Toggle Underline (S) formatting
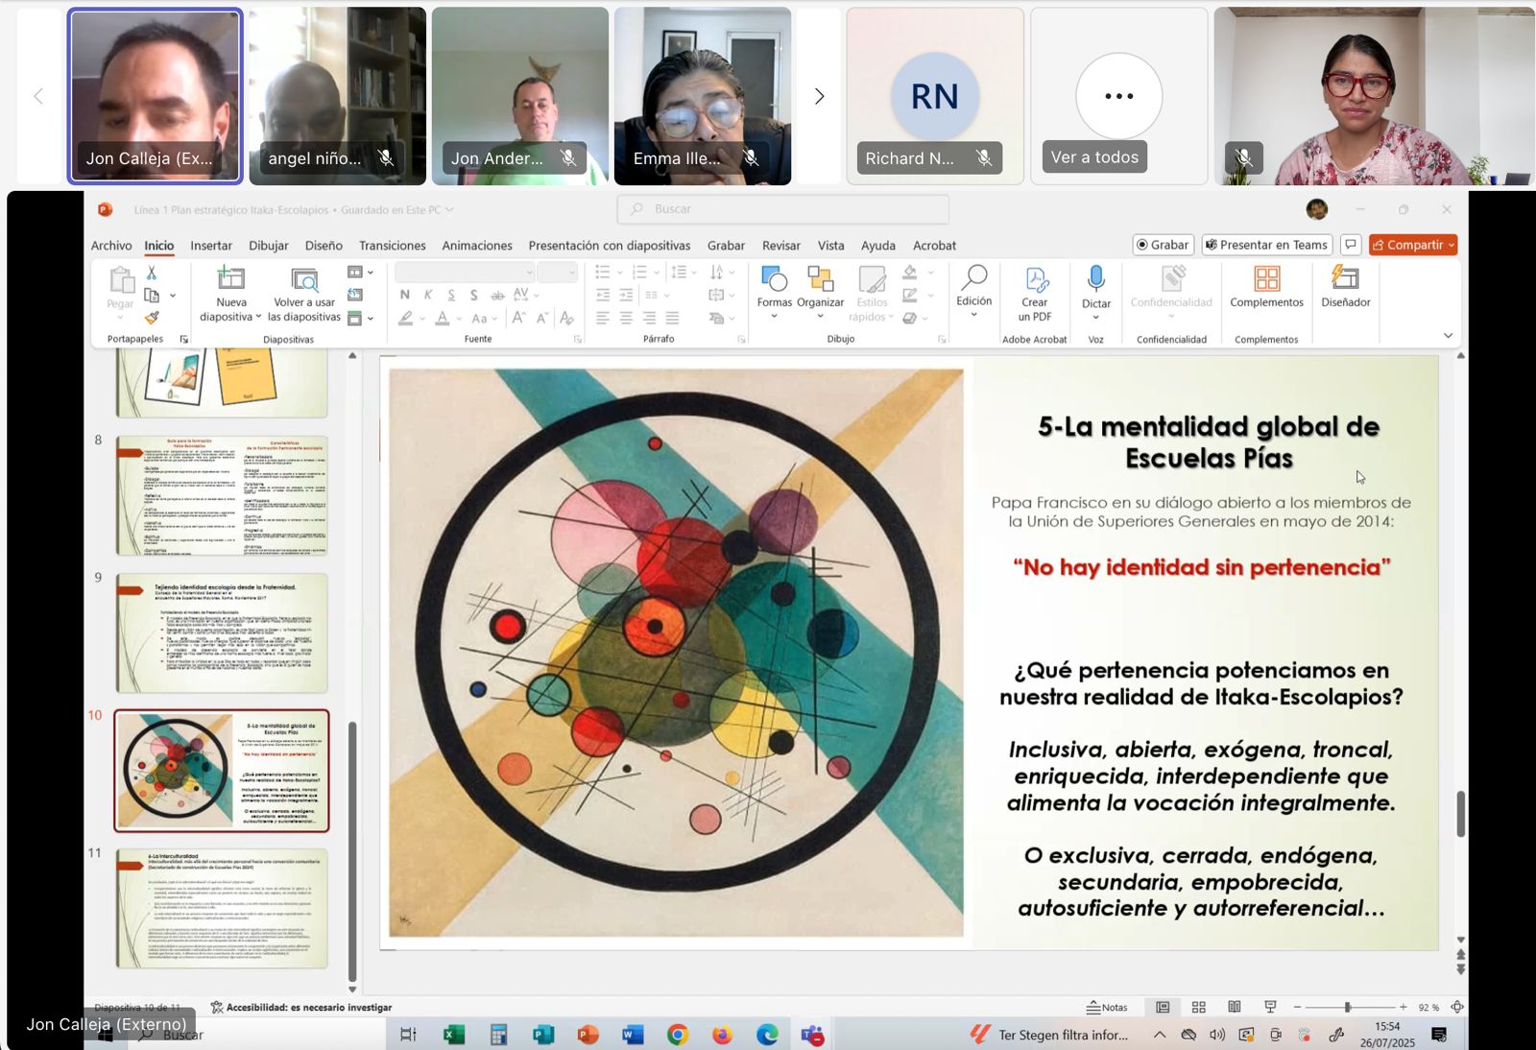 451,295
